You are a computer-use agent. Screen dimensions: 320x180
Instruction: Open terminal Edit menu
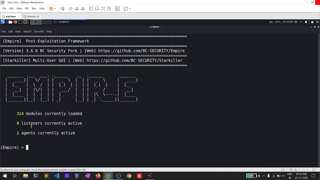tap(10, 31)
